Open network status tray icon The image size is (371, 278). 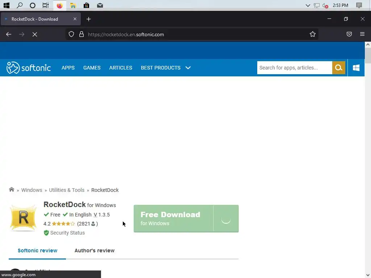tap(317, 5)
